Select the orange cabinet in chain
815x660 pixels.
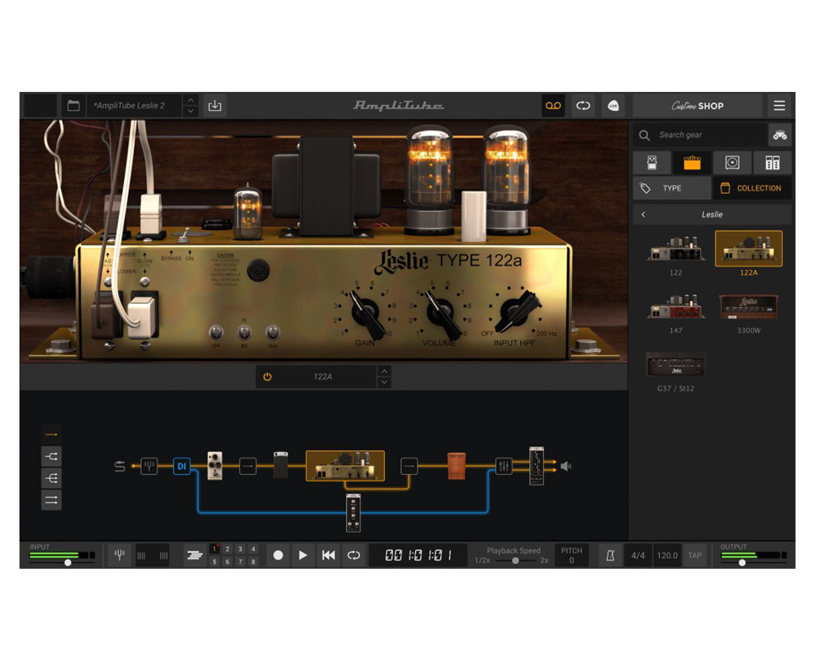pyautogui.click(x=456, y=465)
